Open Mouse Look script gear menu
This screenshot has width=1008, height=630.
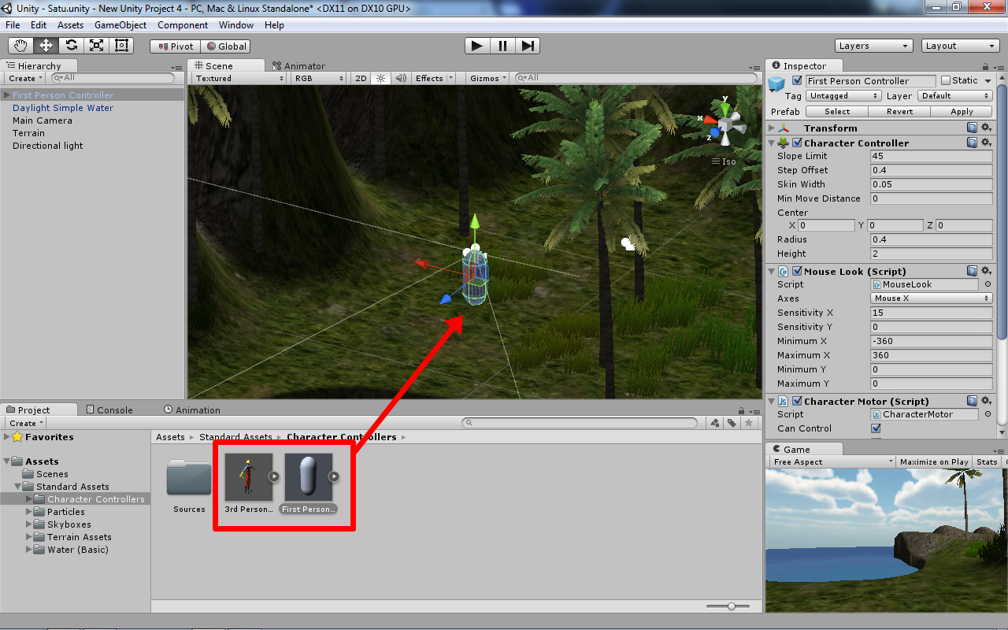[x=986, y=271]
